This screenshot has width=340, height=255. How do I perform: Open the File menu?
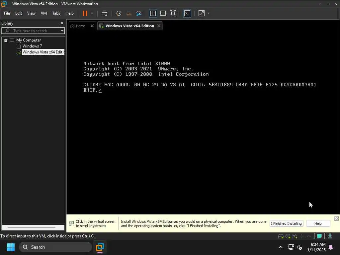pyautogui.click(x=7, y=13)
